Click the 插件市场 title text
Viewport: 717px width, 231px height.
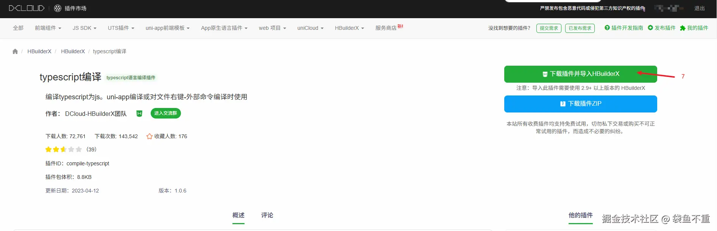(75, 8)
